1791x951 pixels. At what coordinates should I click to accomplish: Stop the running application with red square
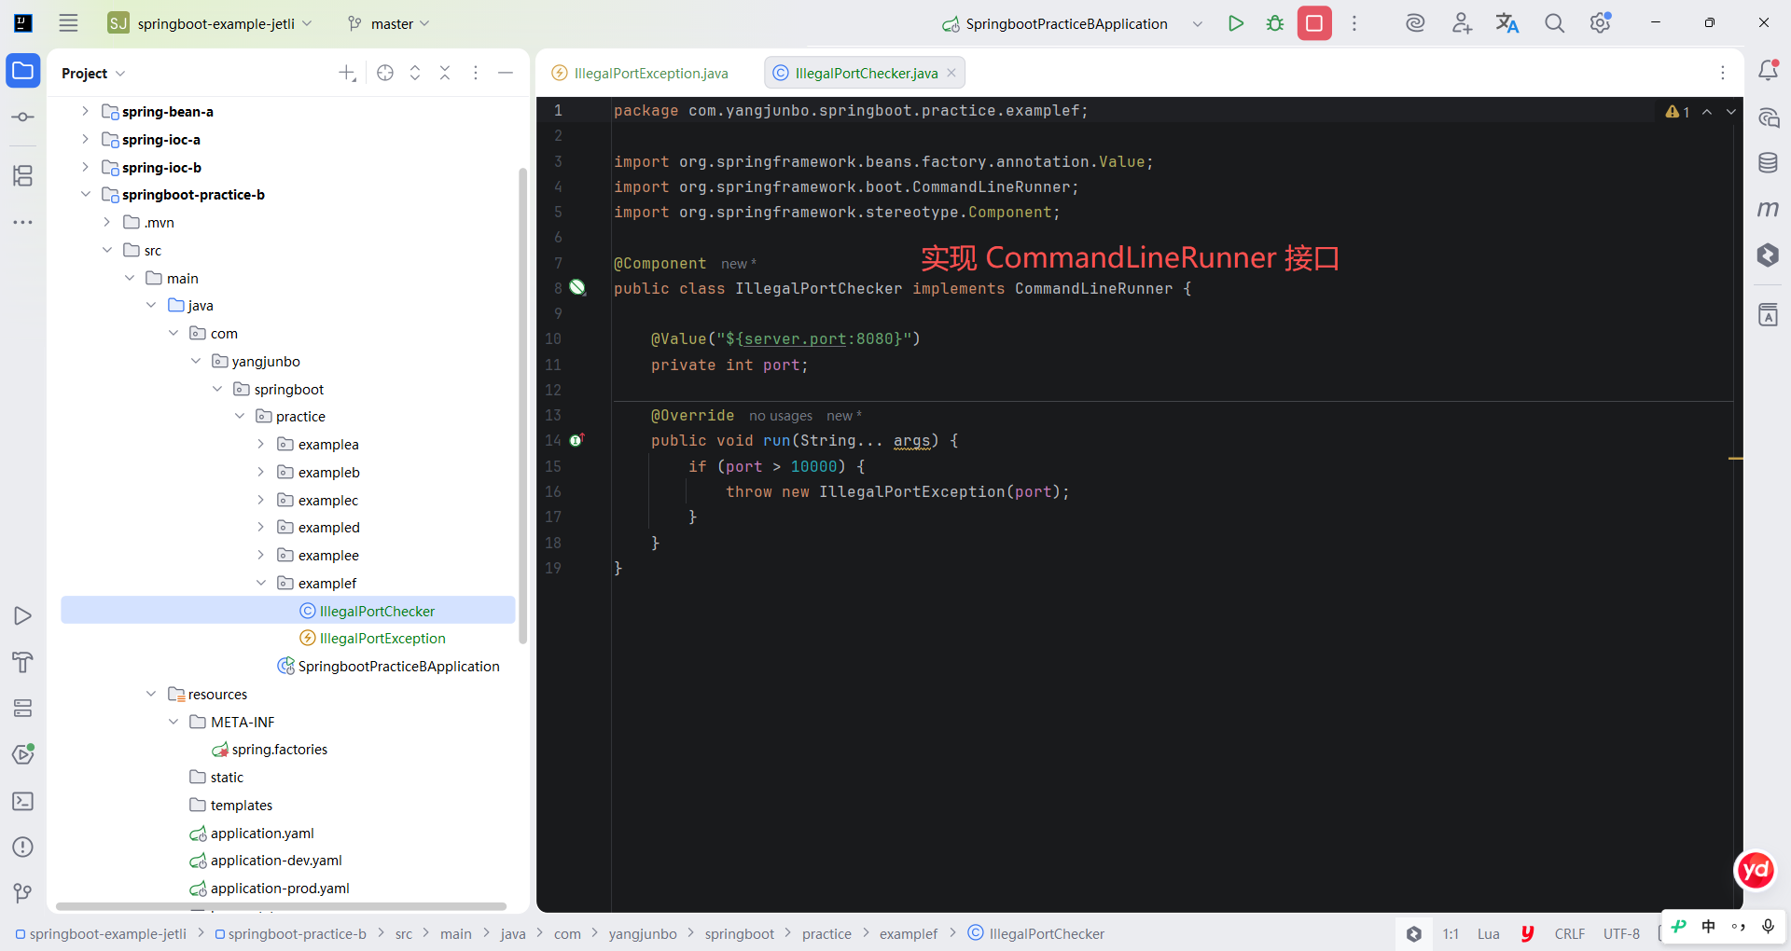(1314, 23)
